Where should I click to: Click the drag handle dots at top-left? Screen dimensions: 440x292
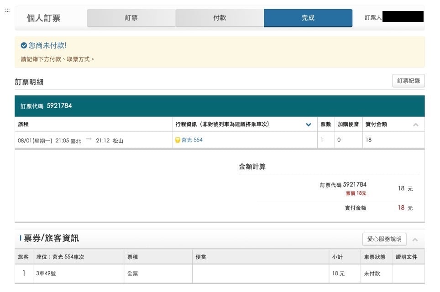coord(7,10)
